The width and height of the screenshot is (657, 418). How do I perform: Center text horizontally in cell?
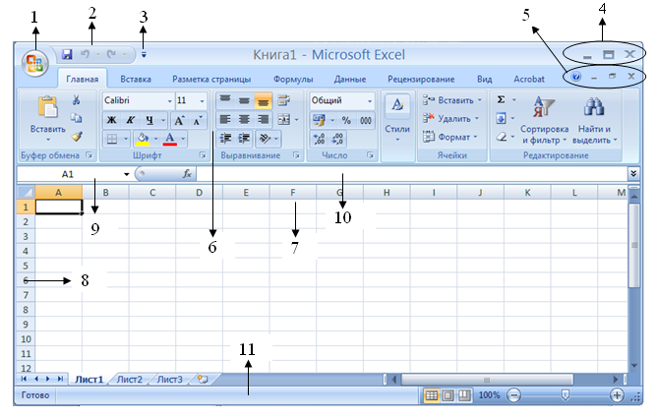click(244, 120)
